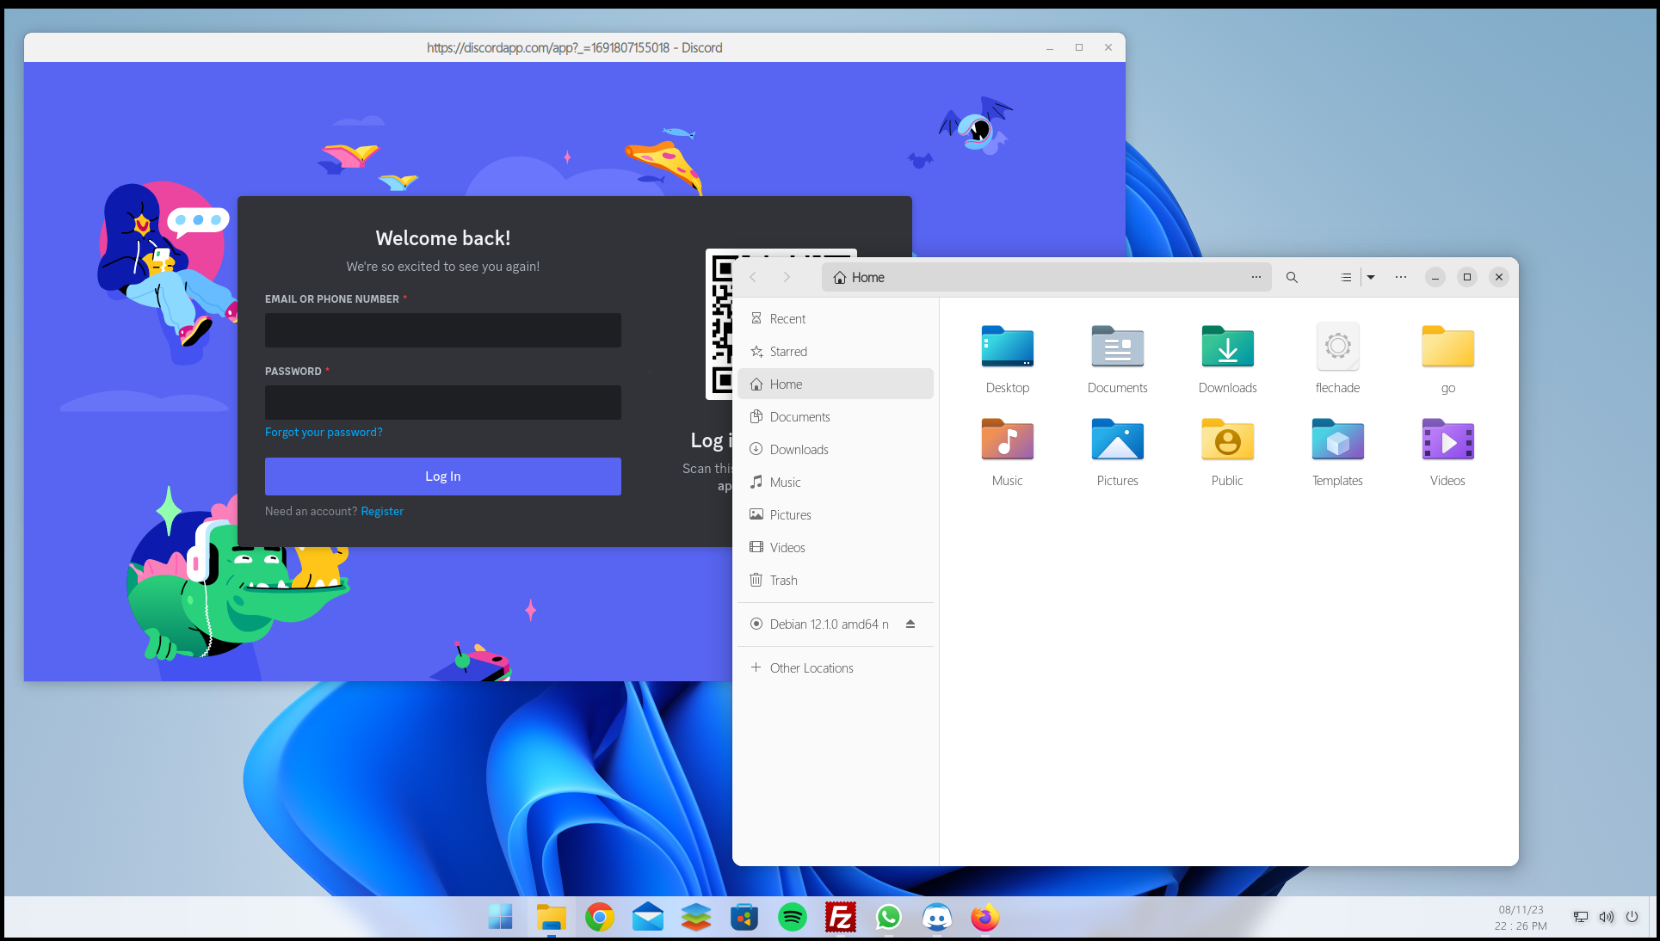Open the Downloads folder icon
Viewport: 1660px width, 941px height.
(x=1227, y=347)
